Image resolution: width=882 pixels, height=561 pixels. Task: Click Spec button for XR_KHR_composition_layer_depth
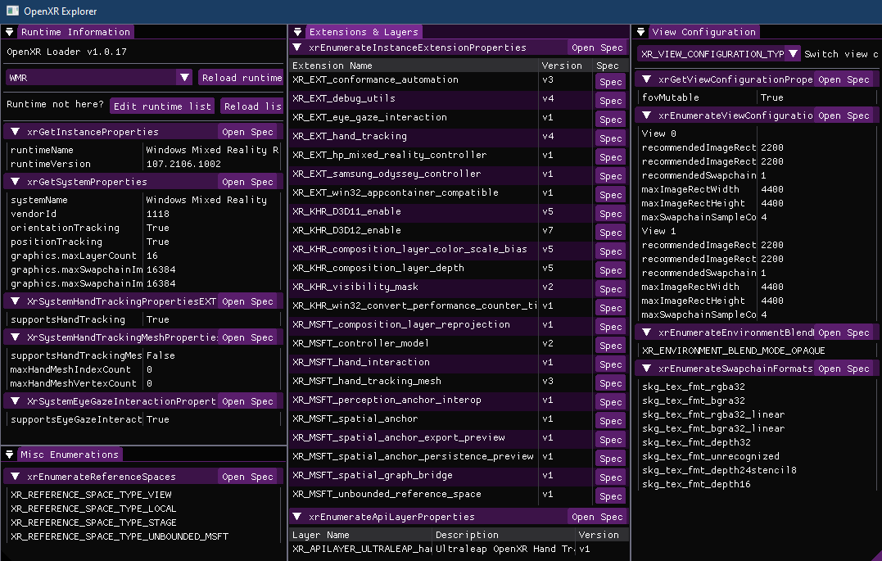pos(610,270)
